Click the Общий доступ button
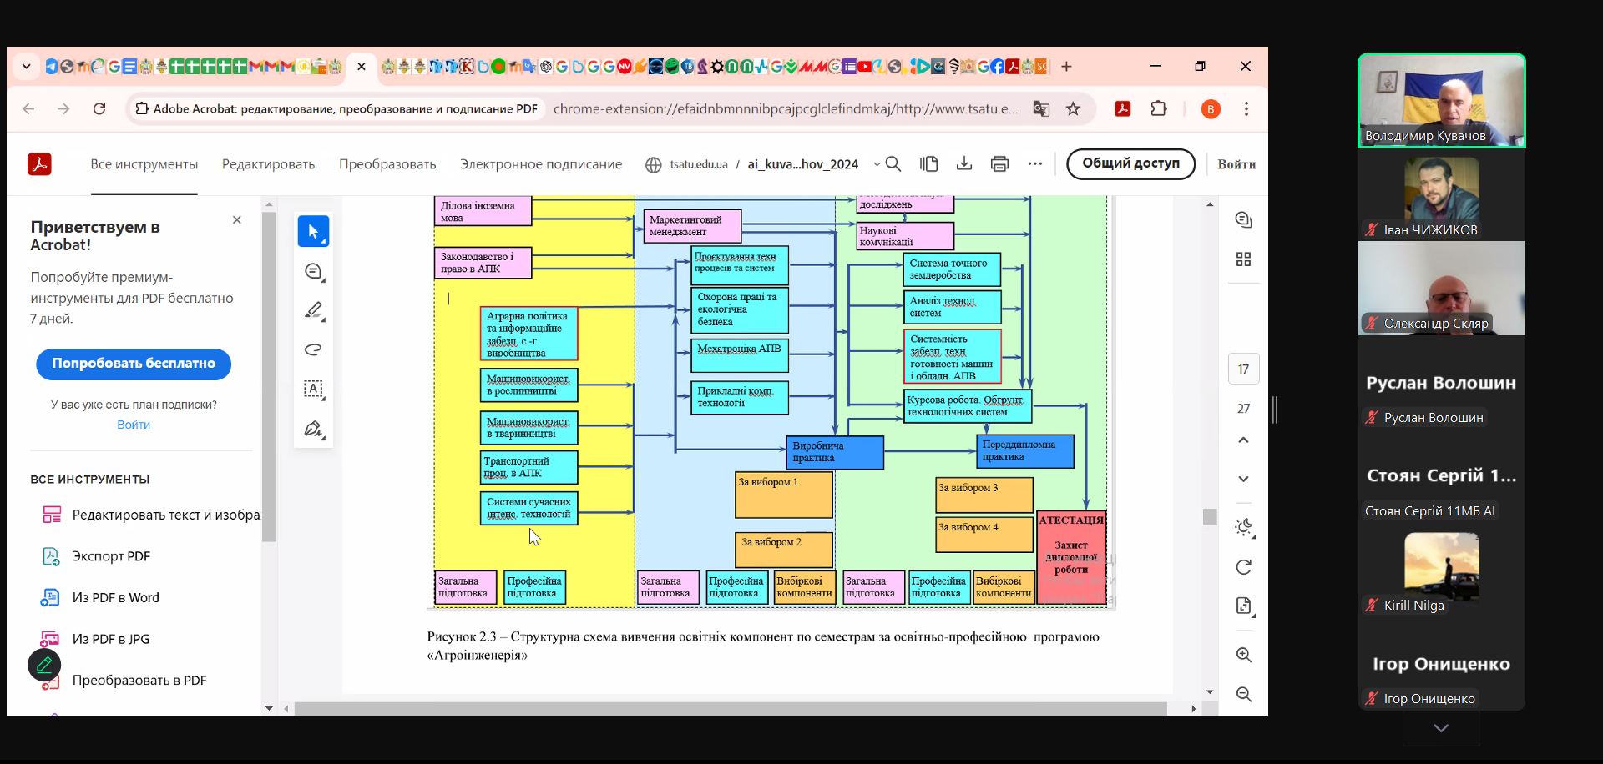The width and height of the screenshot is (1603, 764). (x=1130, y=163)
